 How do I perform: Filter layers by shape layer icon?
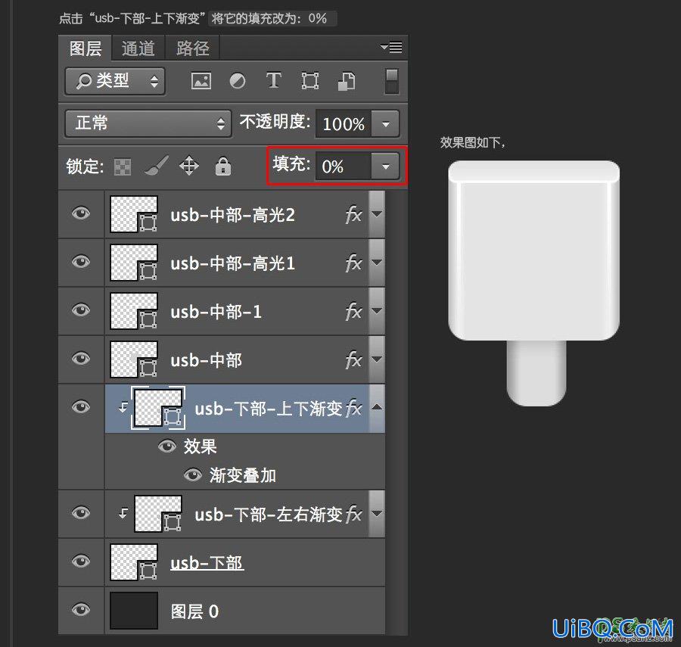point(310,81)
